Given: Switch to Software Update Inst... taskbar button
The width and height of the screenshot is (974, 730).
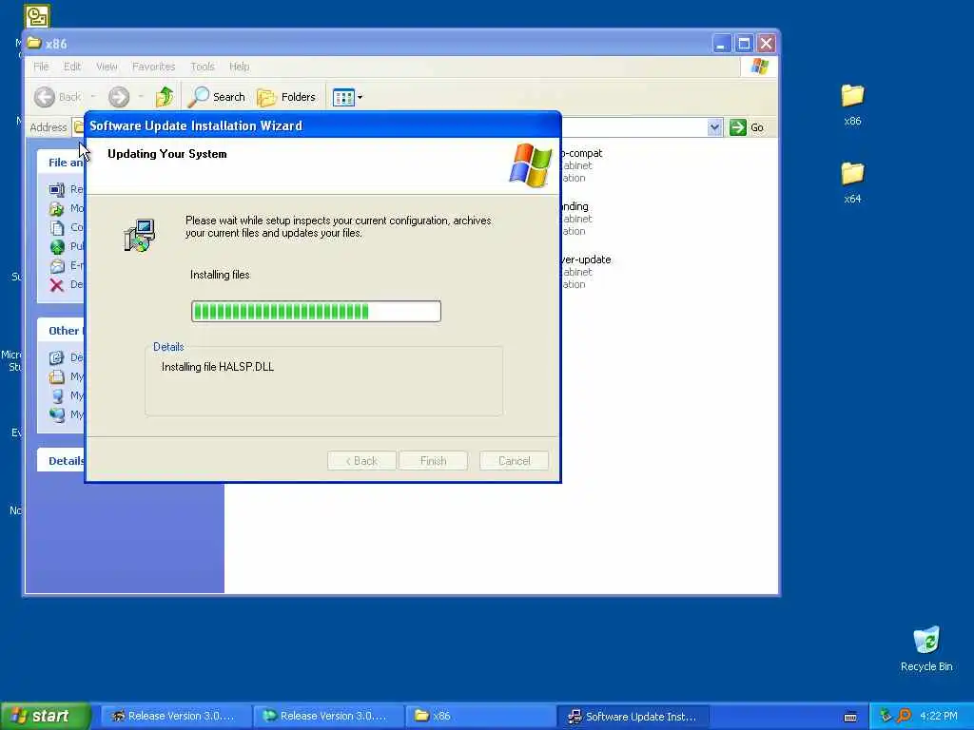Looking at the screenshot, I should [633, 716].
